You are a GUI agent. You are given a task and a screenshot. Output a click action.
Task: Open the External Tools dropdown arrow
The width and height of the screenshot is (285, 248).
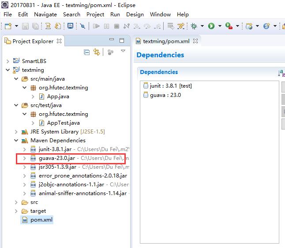pyautogui.click(x=237, y=26)
